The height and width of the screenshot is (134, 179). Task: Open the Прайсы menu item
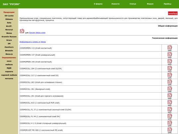167,4
